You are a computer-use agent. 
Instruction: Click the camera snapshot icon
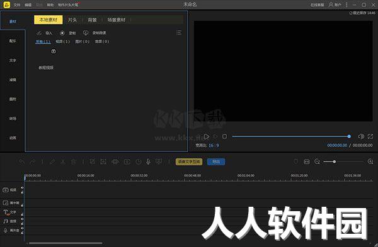(127, 162)
